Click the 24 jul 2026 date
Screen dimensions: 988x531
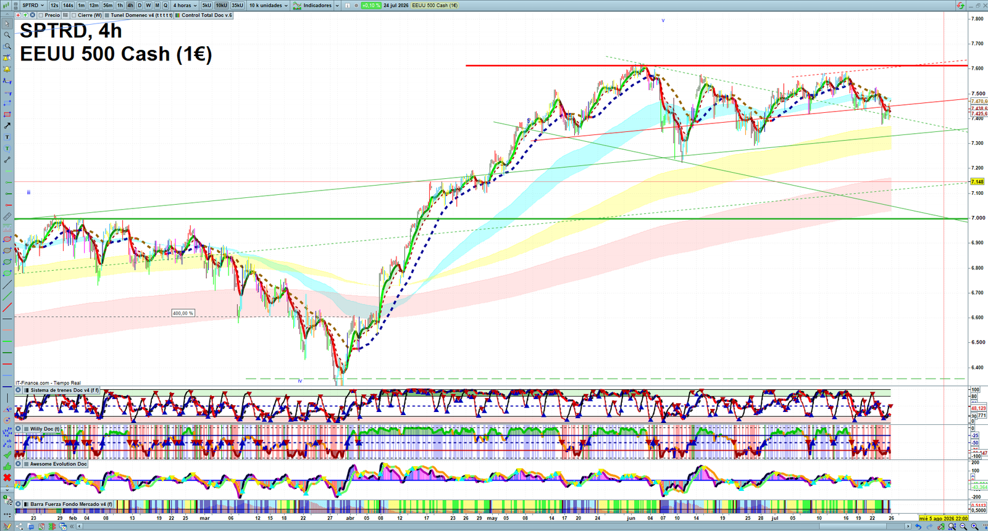pyautogui.click(x=396, y=6)
